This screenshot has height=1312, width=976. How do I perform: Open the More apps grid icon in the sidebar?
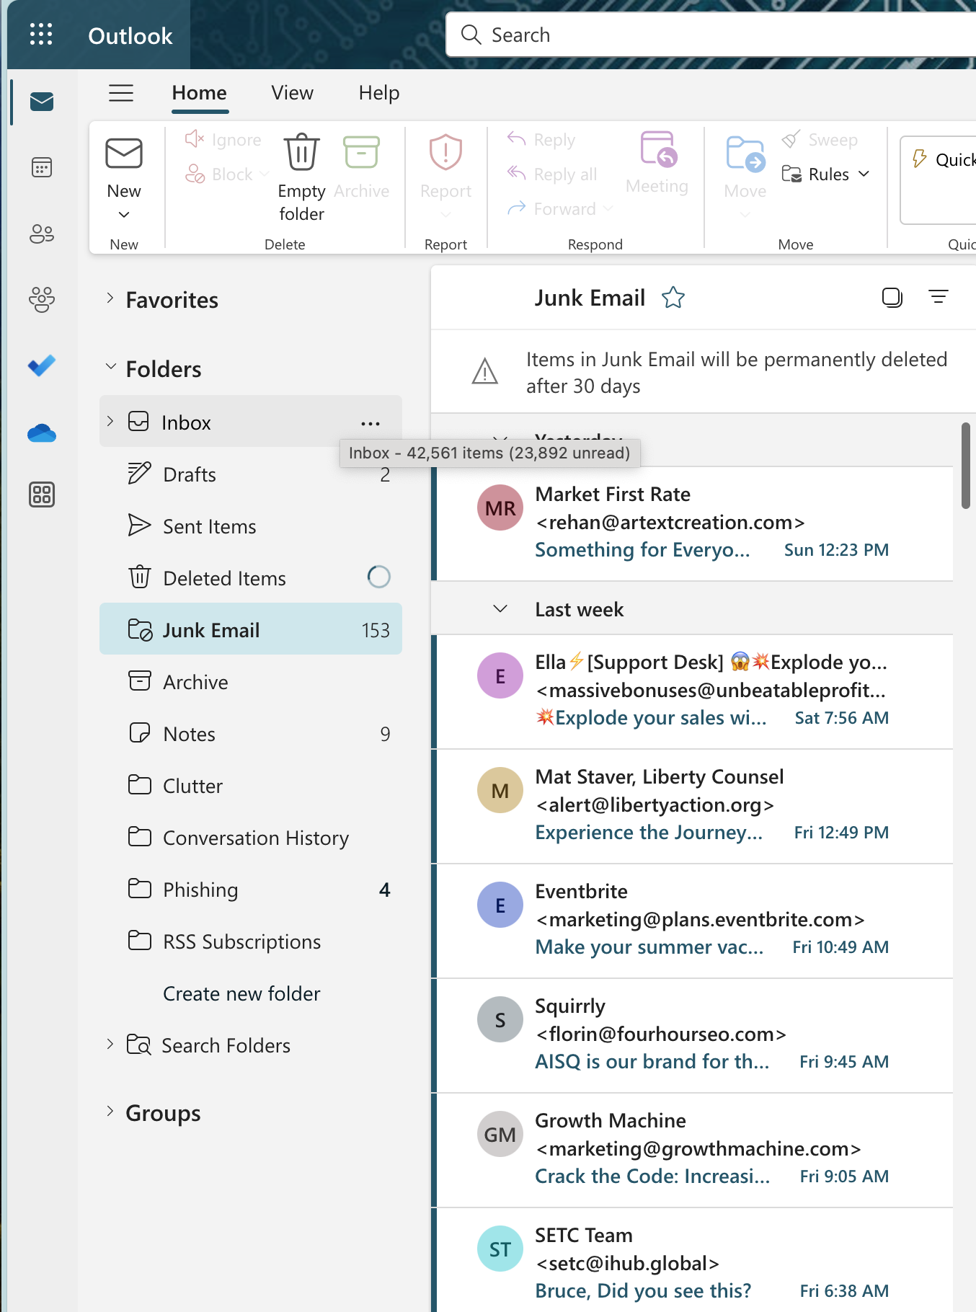click(x=42, y=495)
